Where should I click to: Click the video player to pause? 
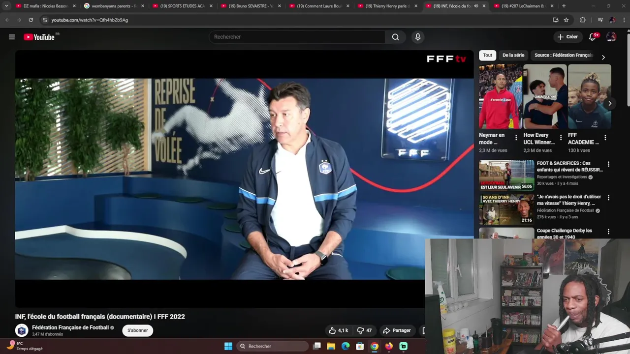(x=244, y=178)
